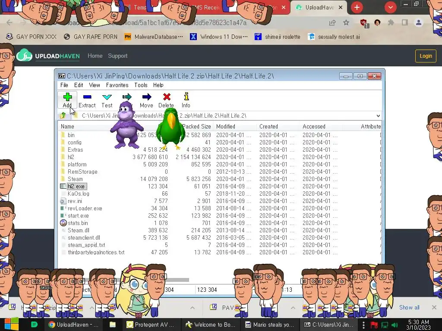Sort by Accessed column header

(314, 126)
